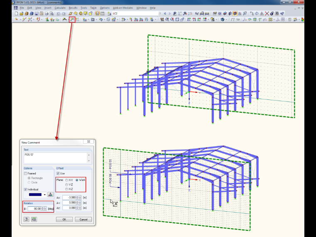Click the color rainbow panel icon
The height and width of the screenshot is (237, 316).
pyautogui.click(x=303, y=20)
